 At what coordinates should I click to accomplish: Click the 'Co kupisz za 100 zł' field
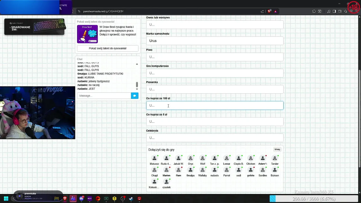[215, 105]
